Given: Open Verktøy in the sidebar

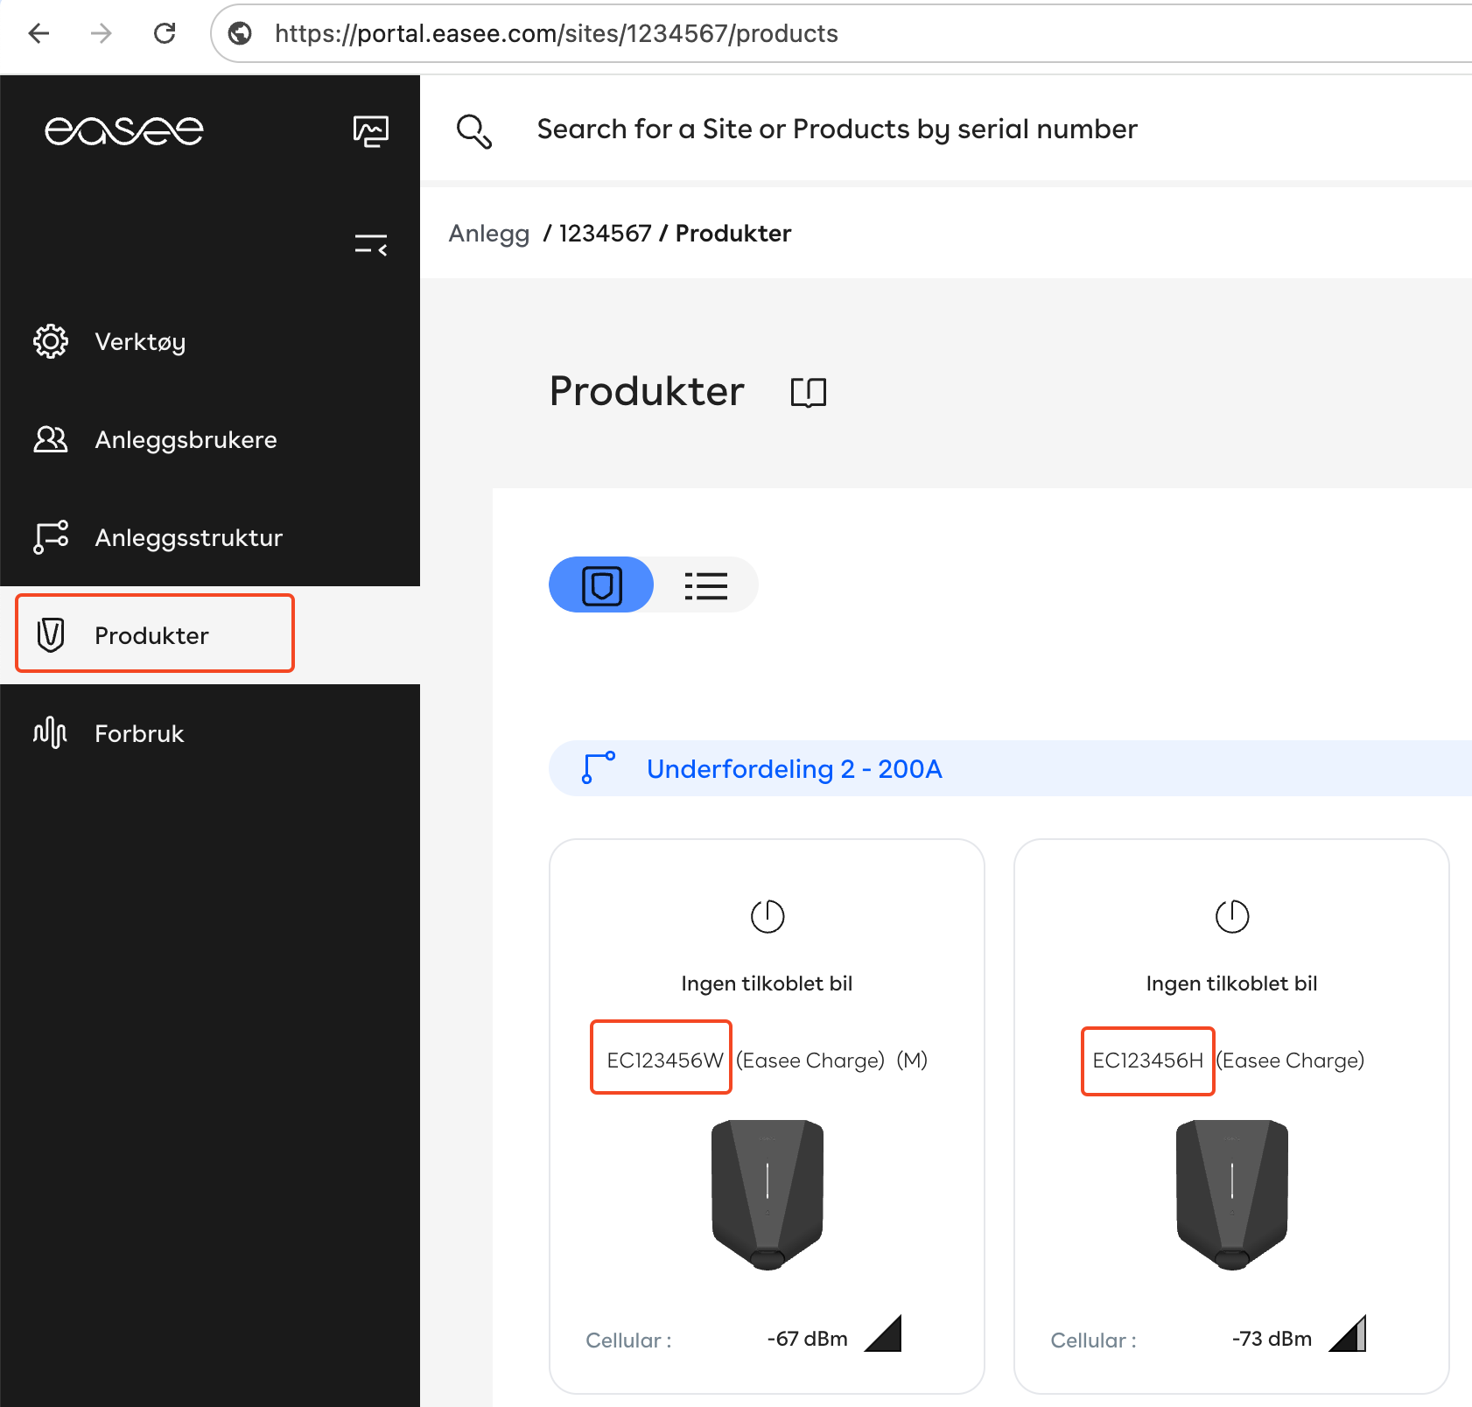Looking at the screenshot, I should [210, 341].
